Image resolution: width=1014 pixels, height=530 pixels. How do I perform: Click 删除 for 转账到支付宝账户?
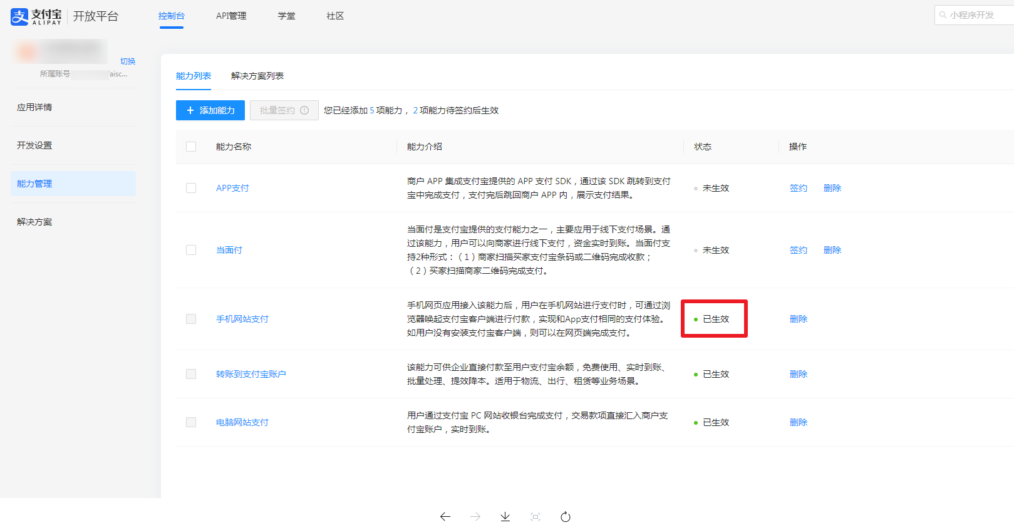coord(799,374)
